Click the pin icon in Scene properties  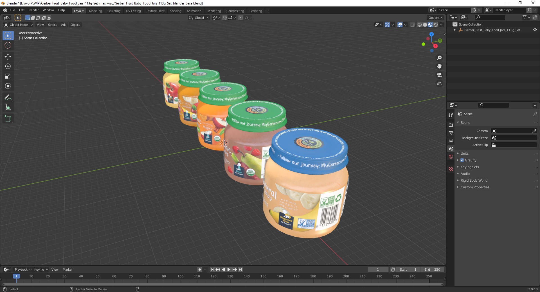pos(535,114)
